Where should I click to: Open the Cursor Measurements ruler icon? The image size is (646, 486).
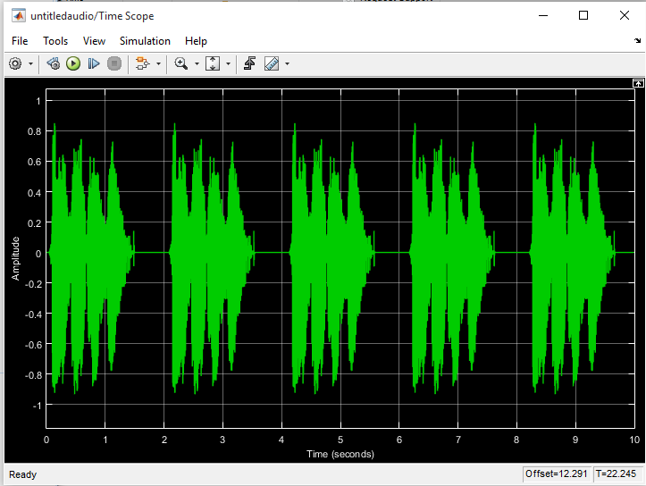coord(272,63)
